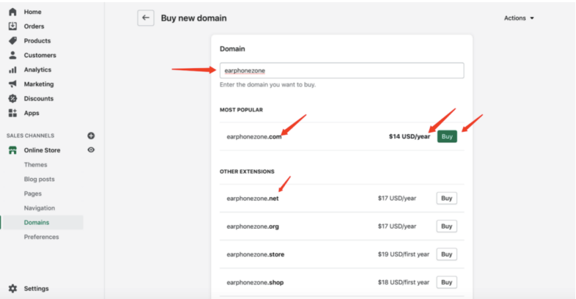The width and height of the screenshot is (576, 299).
Task: Open Settings label in the sidebar
Action: [x=36, y=288]
